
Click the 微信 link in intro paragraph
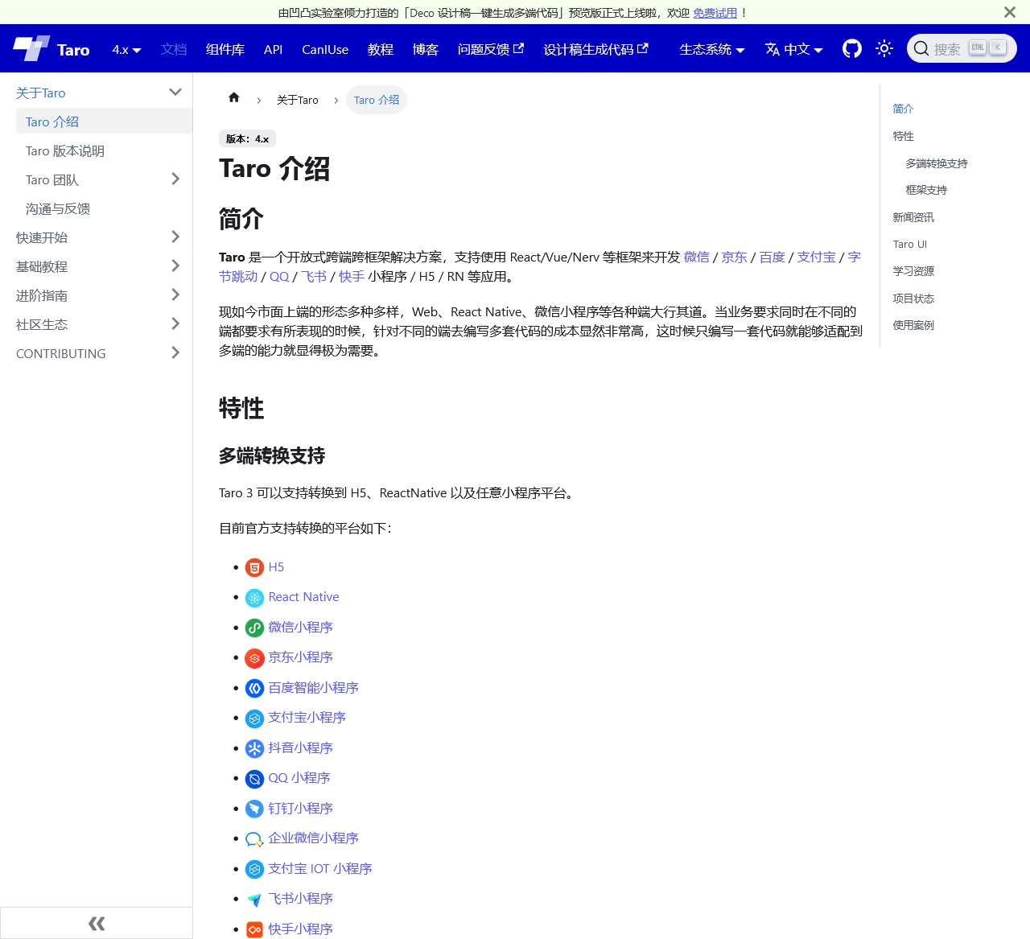point(697,257)
